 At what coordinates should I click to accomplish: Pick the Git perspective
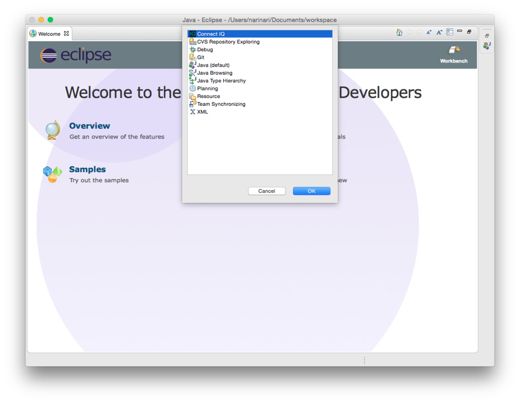[259, 57]
